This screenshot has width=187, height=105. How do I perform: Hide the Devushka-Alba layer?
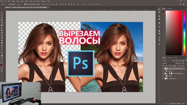[x=163, y=73]
